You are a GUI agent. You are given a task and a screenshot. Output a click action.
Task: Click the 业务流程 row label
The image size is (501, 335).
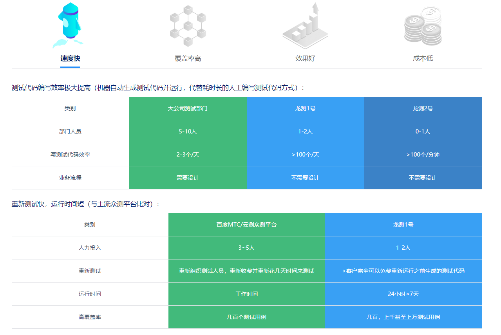70,178
